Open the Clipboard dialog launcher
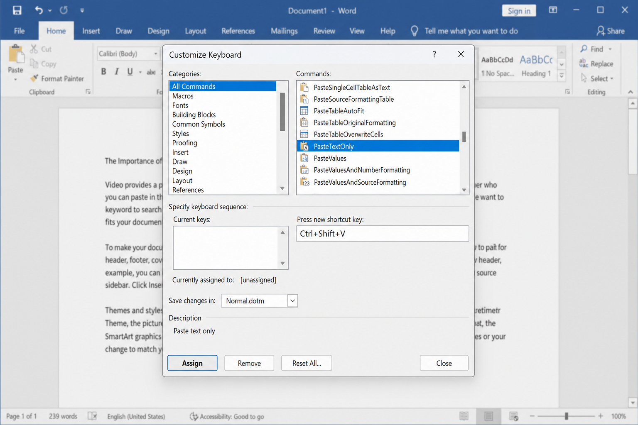This screenshot has width=638, height=425. pyautogui.click(x=88, y=92)
